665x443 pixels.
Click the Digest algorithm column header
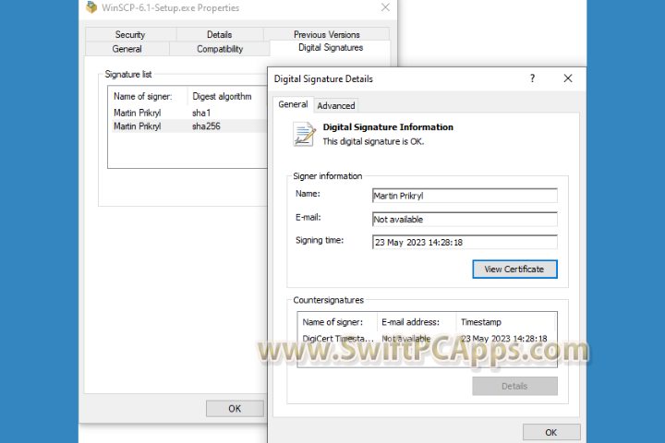click(227, 96)
